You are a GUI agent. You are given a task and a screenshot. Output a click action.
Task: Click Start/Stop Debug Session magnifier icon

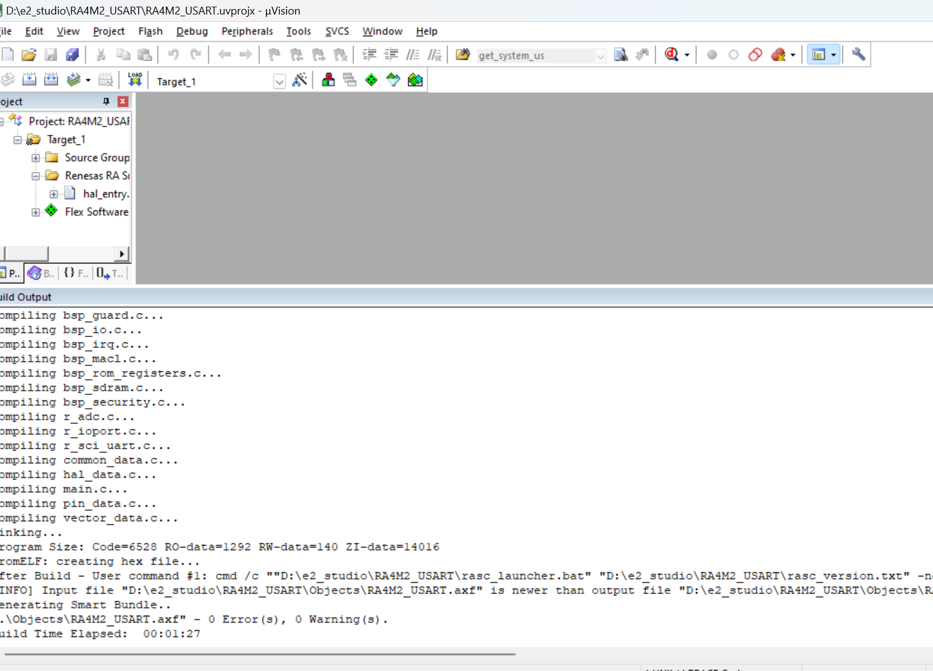pyautogui.click(x=671, y=55)
